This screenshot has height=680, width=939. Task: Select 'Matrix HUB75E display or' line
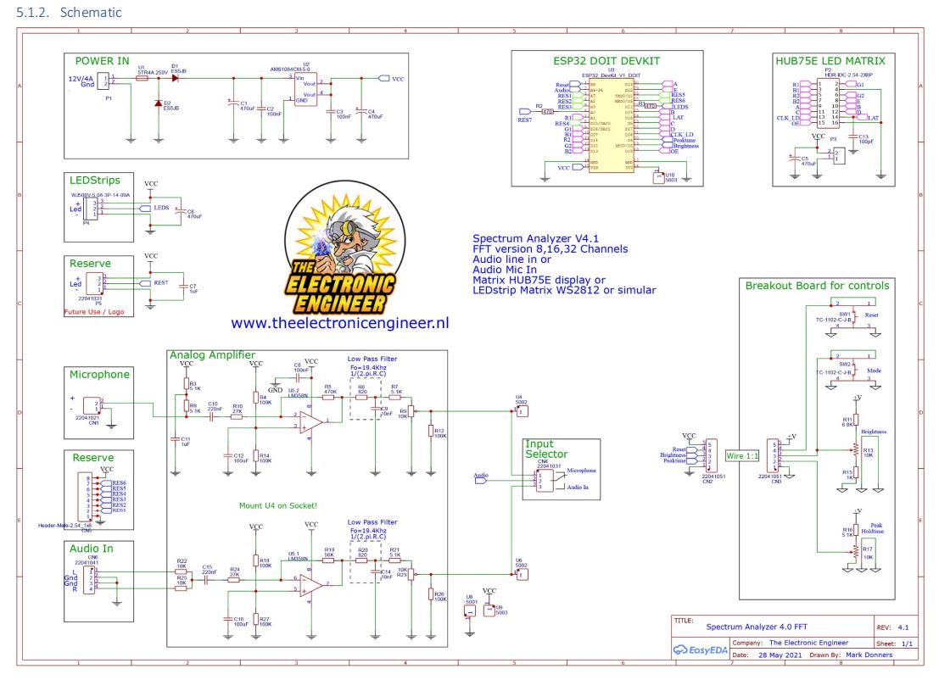pyautogui.click(x=539, y=280)
